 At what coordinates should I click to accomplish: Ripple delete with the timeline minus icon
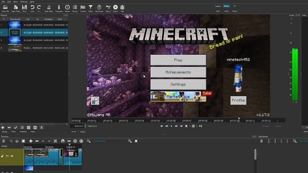37,141
